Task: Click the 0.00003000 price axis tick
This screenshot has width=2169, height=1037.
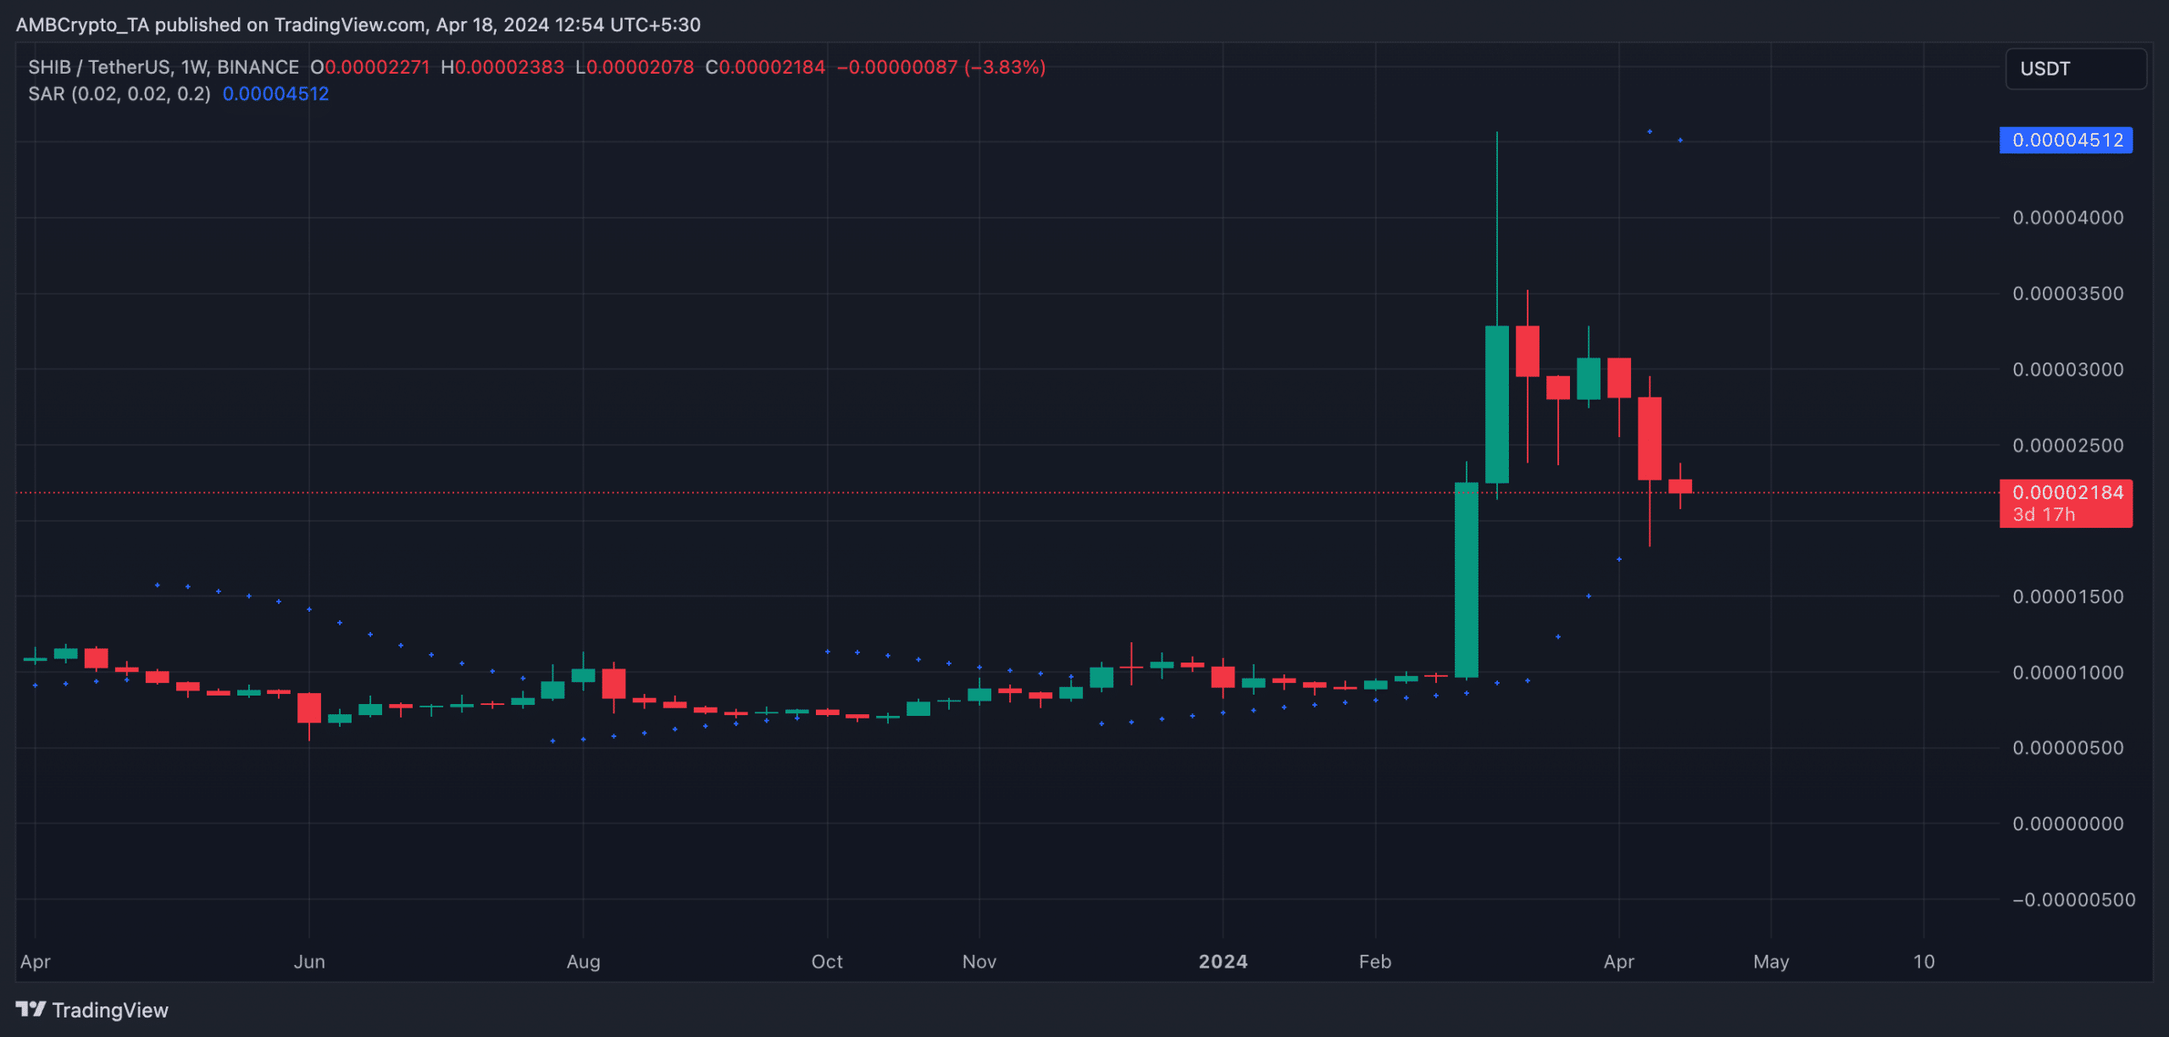Action: coord(2068,369)
